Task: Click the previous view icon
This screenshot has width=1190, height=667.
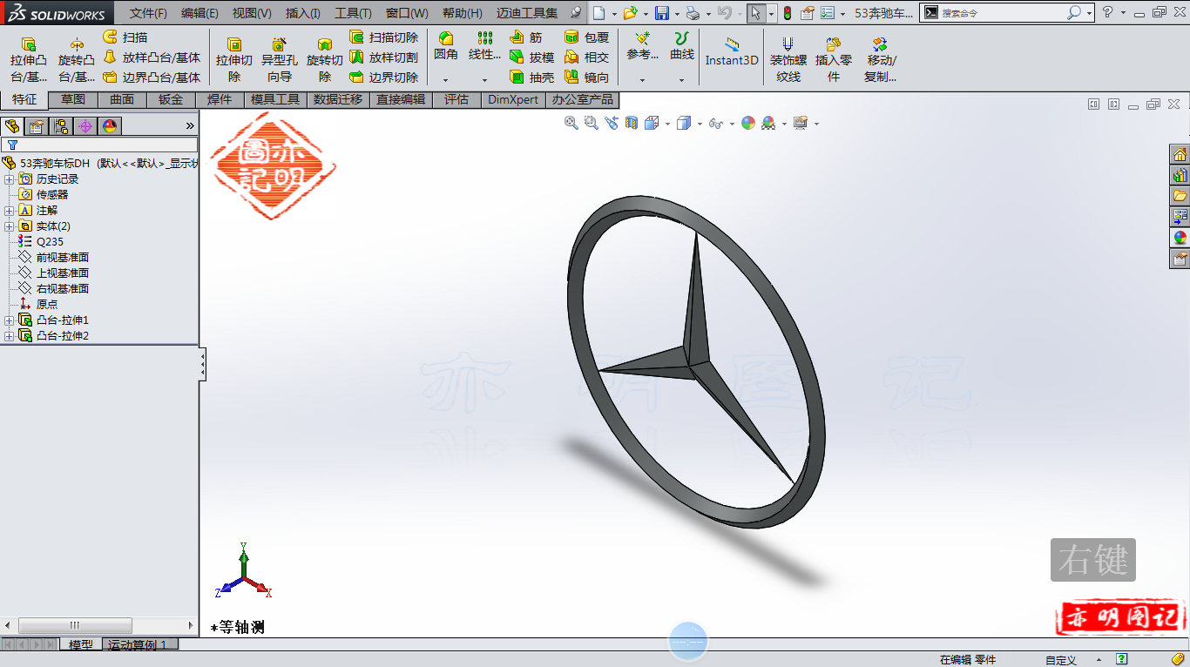Action: click(612, 123)
